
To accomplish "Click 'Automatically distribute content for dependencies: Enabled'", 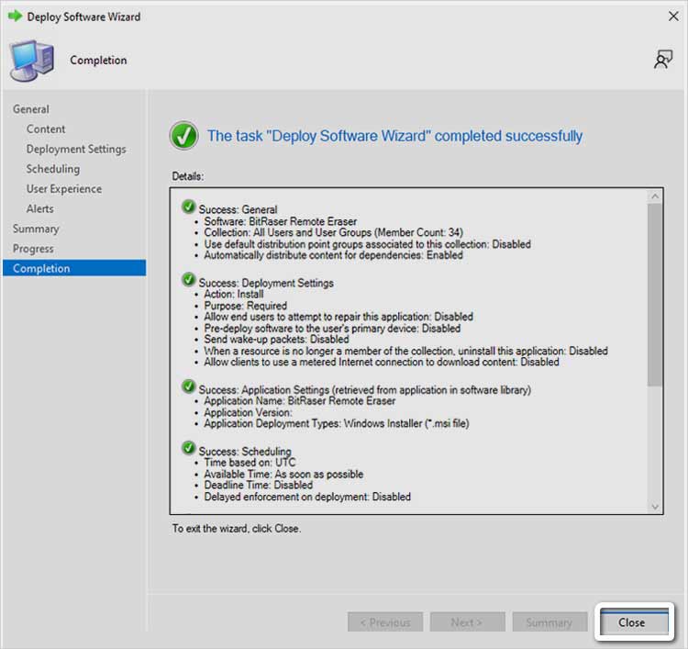I will tap(334, 255).
